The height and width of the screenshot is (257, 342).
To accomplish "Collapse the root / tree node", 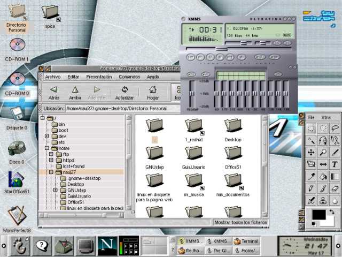I will coord(43,118).
